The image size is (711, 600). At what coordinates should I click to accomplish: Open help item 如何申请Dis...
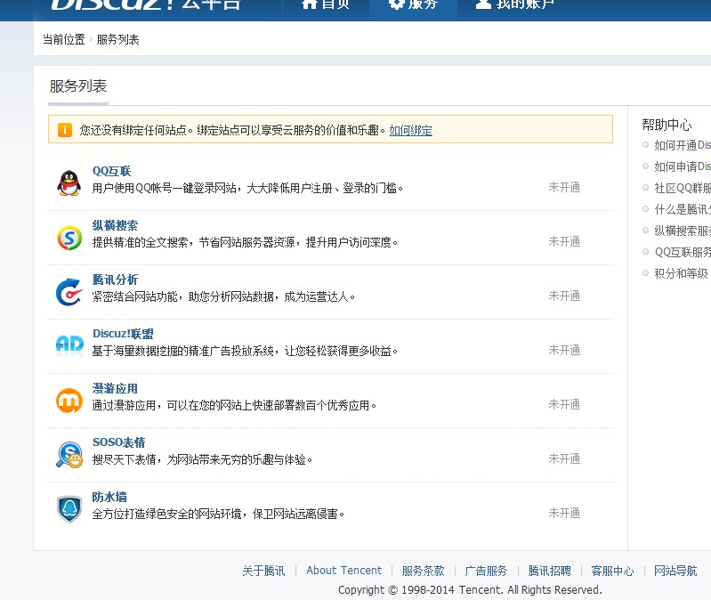pos(683,166)
